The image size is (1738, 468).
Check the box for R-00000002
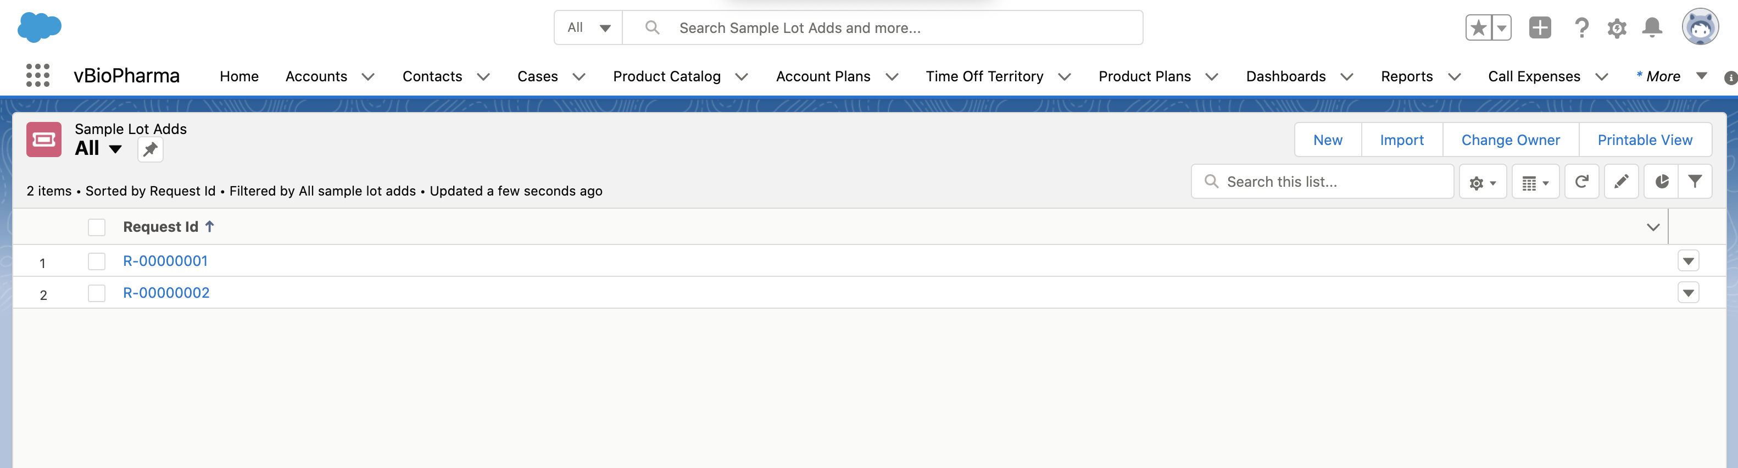coord(97,293)
